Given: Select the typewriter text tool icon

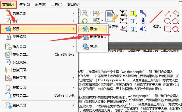Looking at the screenshot, I should pos(123,13).
